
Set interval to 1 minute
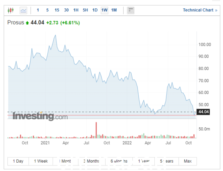[x=38, y=10]
